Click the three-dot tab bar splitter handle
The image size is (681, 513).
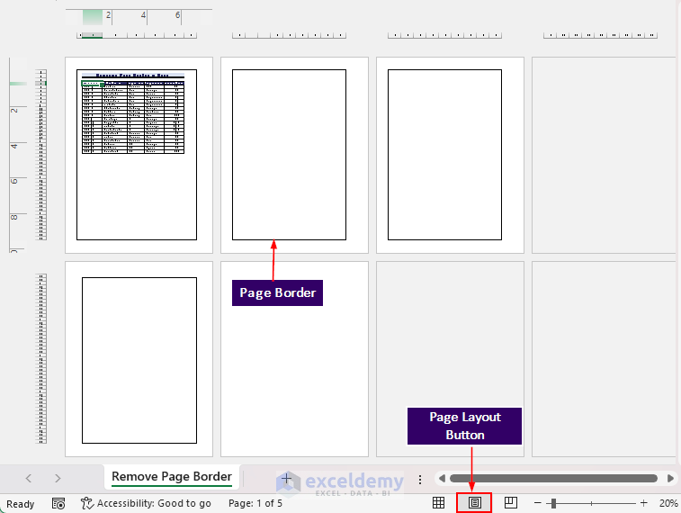420,479
